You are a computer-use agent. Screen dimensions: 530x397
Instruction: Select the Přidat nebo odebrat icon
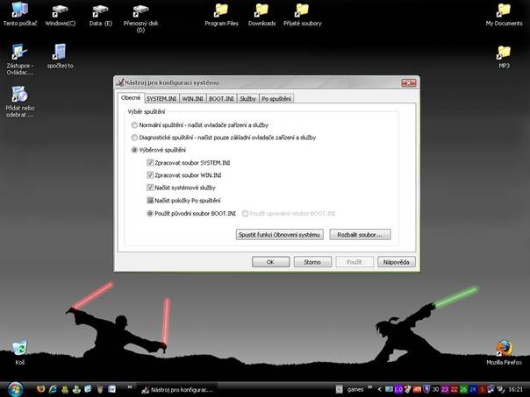click(x=19, y=102)
